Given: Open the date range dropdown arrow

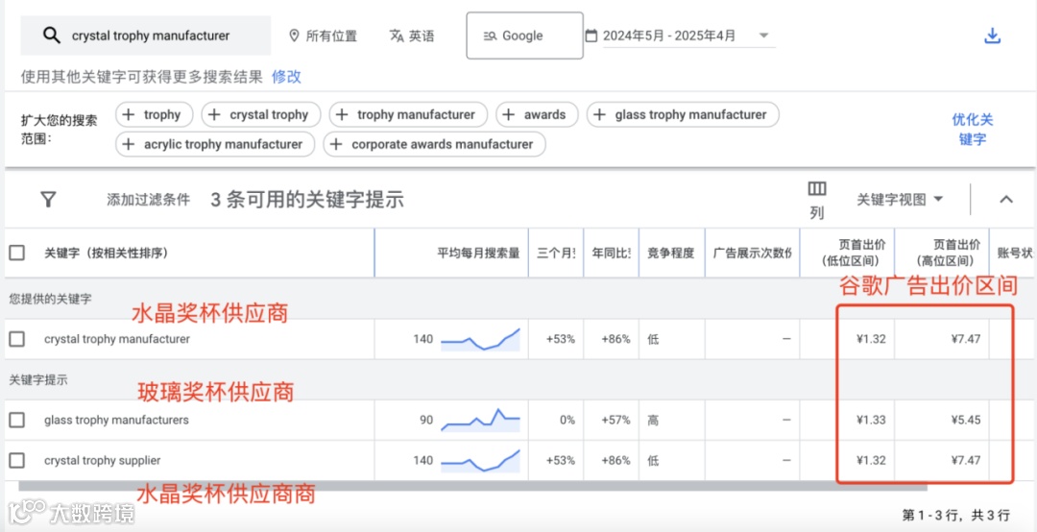Looking at the screenshot, I should pos(764,36).
